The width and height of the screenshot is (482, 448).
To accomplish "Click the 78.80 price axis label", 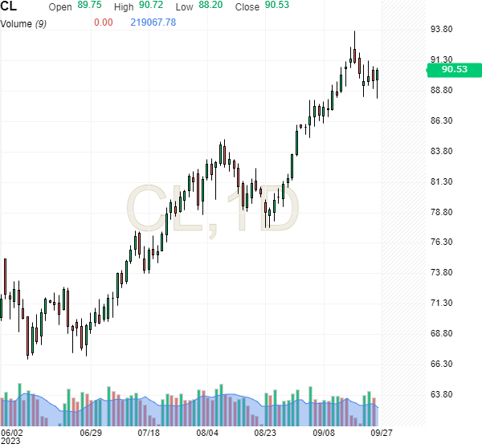I will (441, 212).
